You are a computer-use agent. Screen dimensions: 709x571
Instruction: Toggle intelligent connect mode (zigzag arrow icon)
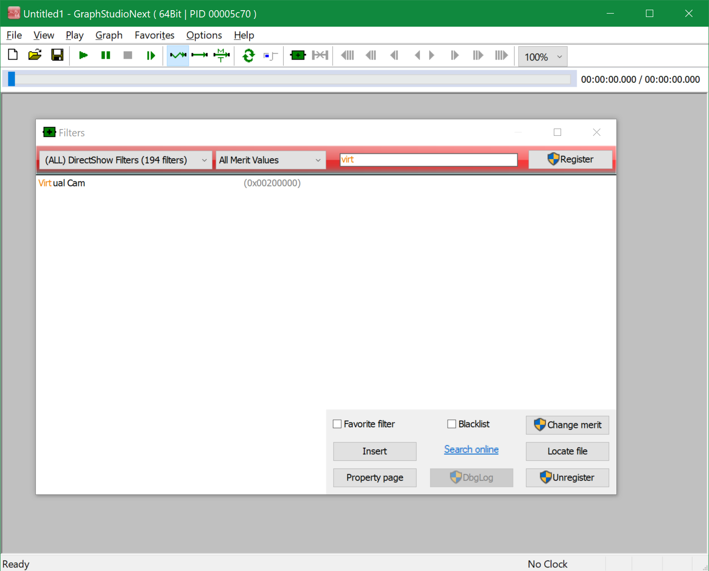click(178, 55)
